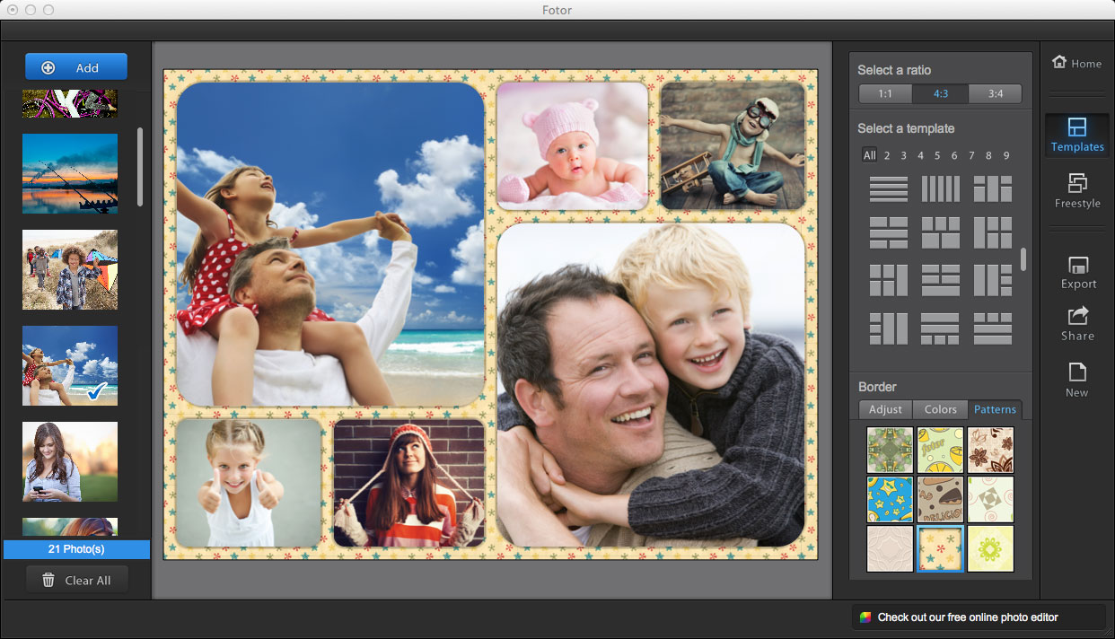Pick the first template in second row
Image resolution: width=1115 pixels, height=639 pixels.
889,232
